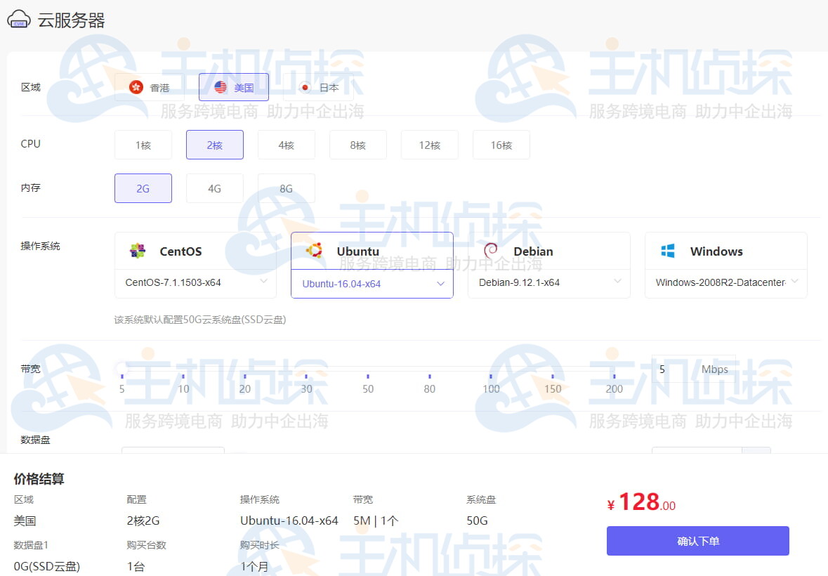
Task: Click the cloud server icon in the header
Action: (18, 19)
